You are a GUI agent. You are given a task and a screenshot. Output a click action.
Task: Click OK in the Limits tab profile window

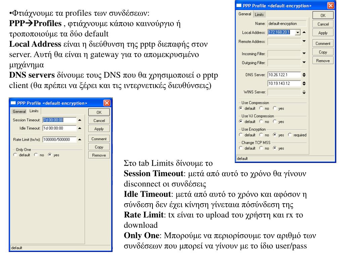click(x=99, y=112)
